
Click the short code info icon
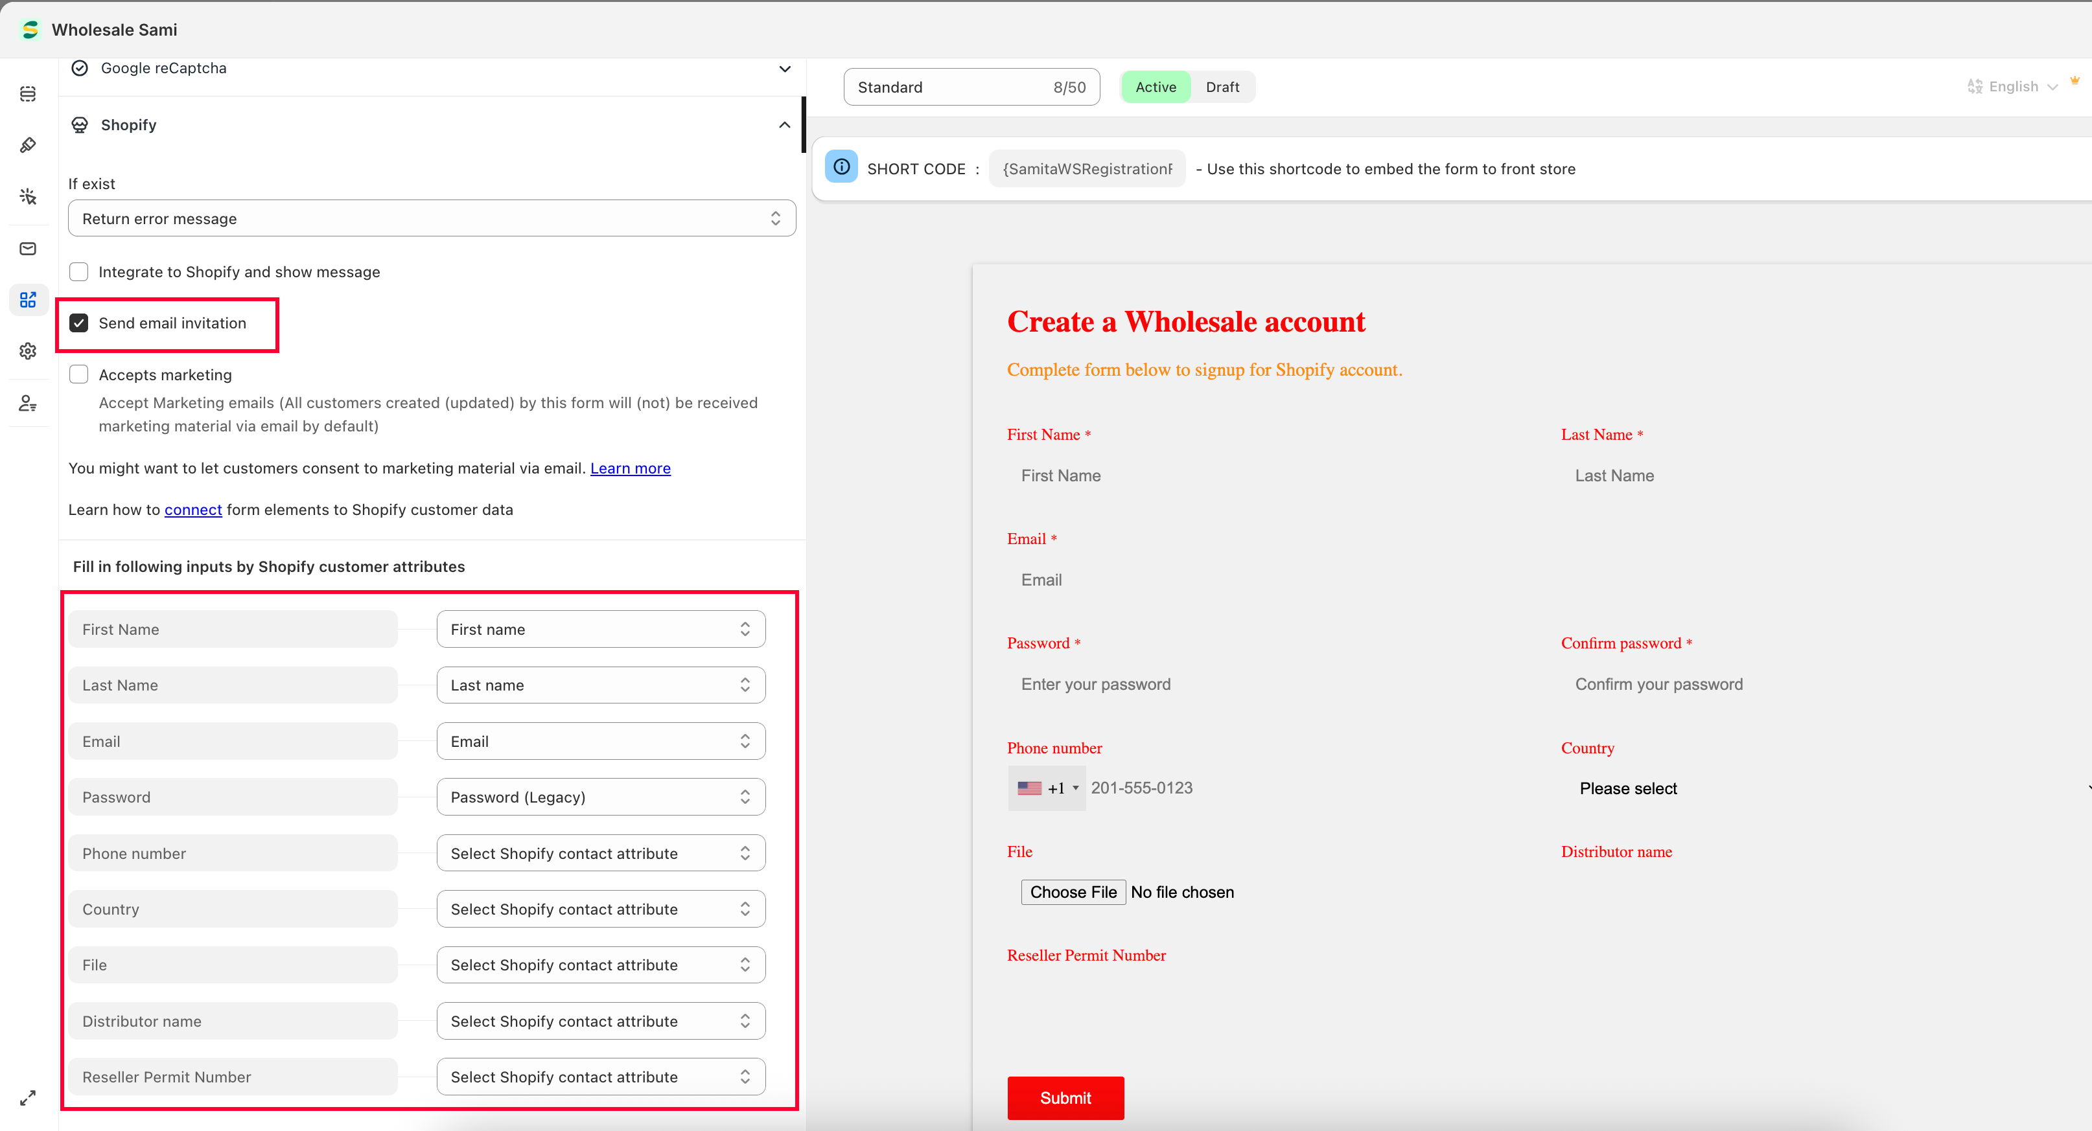click(841, 167)
